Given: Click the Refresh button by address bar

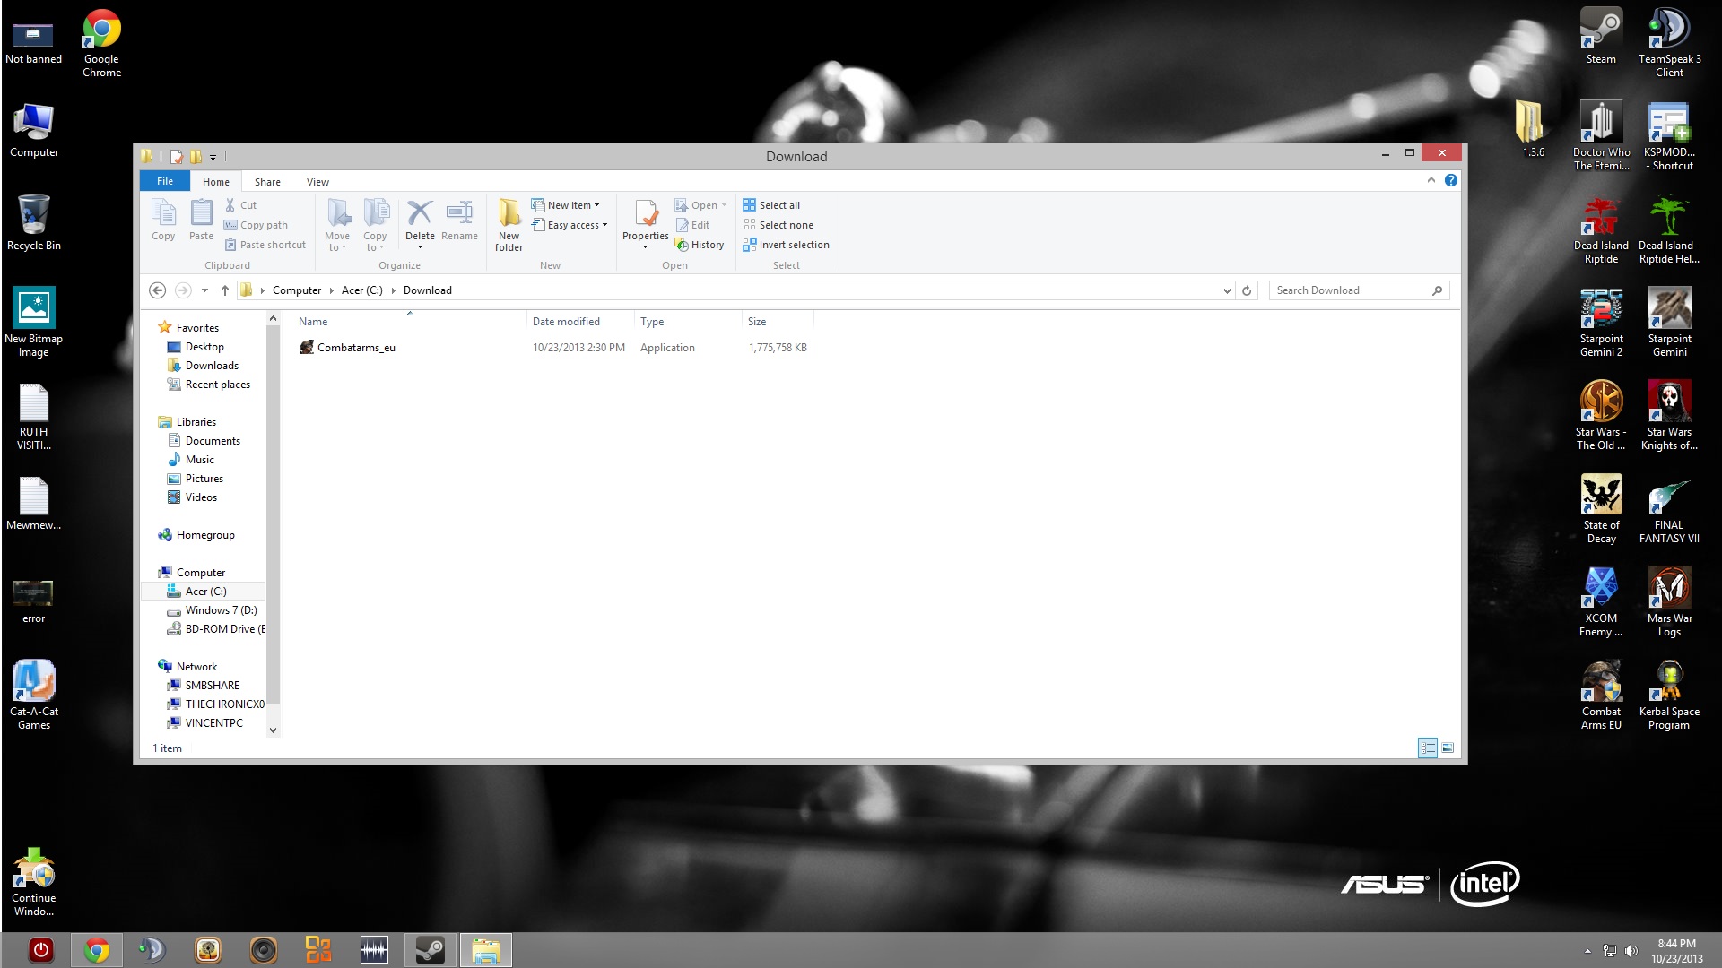Looking at the screenshot, I should tap(1247, 290).
